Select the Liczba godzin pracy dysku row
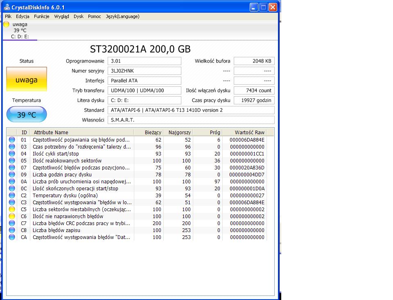The image size is (393, 300). [137, 174]
